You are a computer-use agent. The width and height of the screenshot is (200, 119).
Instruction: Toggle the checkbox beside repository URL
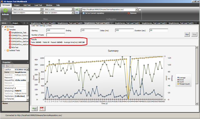[140, 9]
